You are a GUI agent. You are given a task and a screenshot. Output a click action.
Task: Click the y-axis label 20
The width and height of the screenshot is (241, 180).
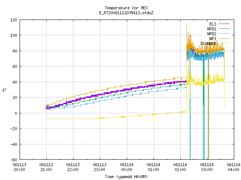pos(15,97)
